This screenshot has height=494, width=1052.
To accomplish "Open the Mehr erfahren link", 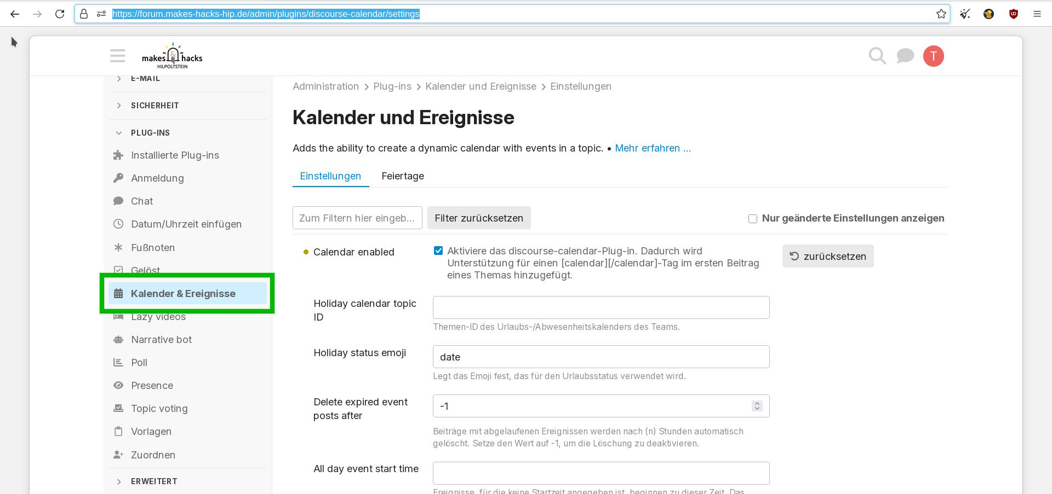I will click(x=653, y=148).
